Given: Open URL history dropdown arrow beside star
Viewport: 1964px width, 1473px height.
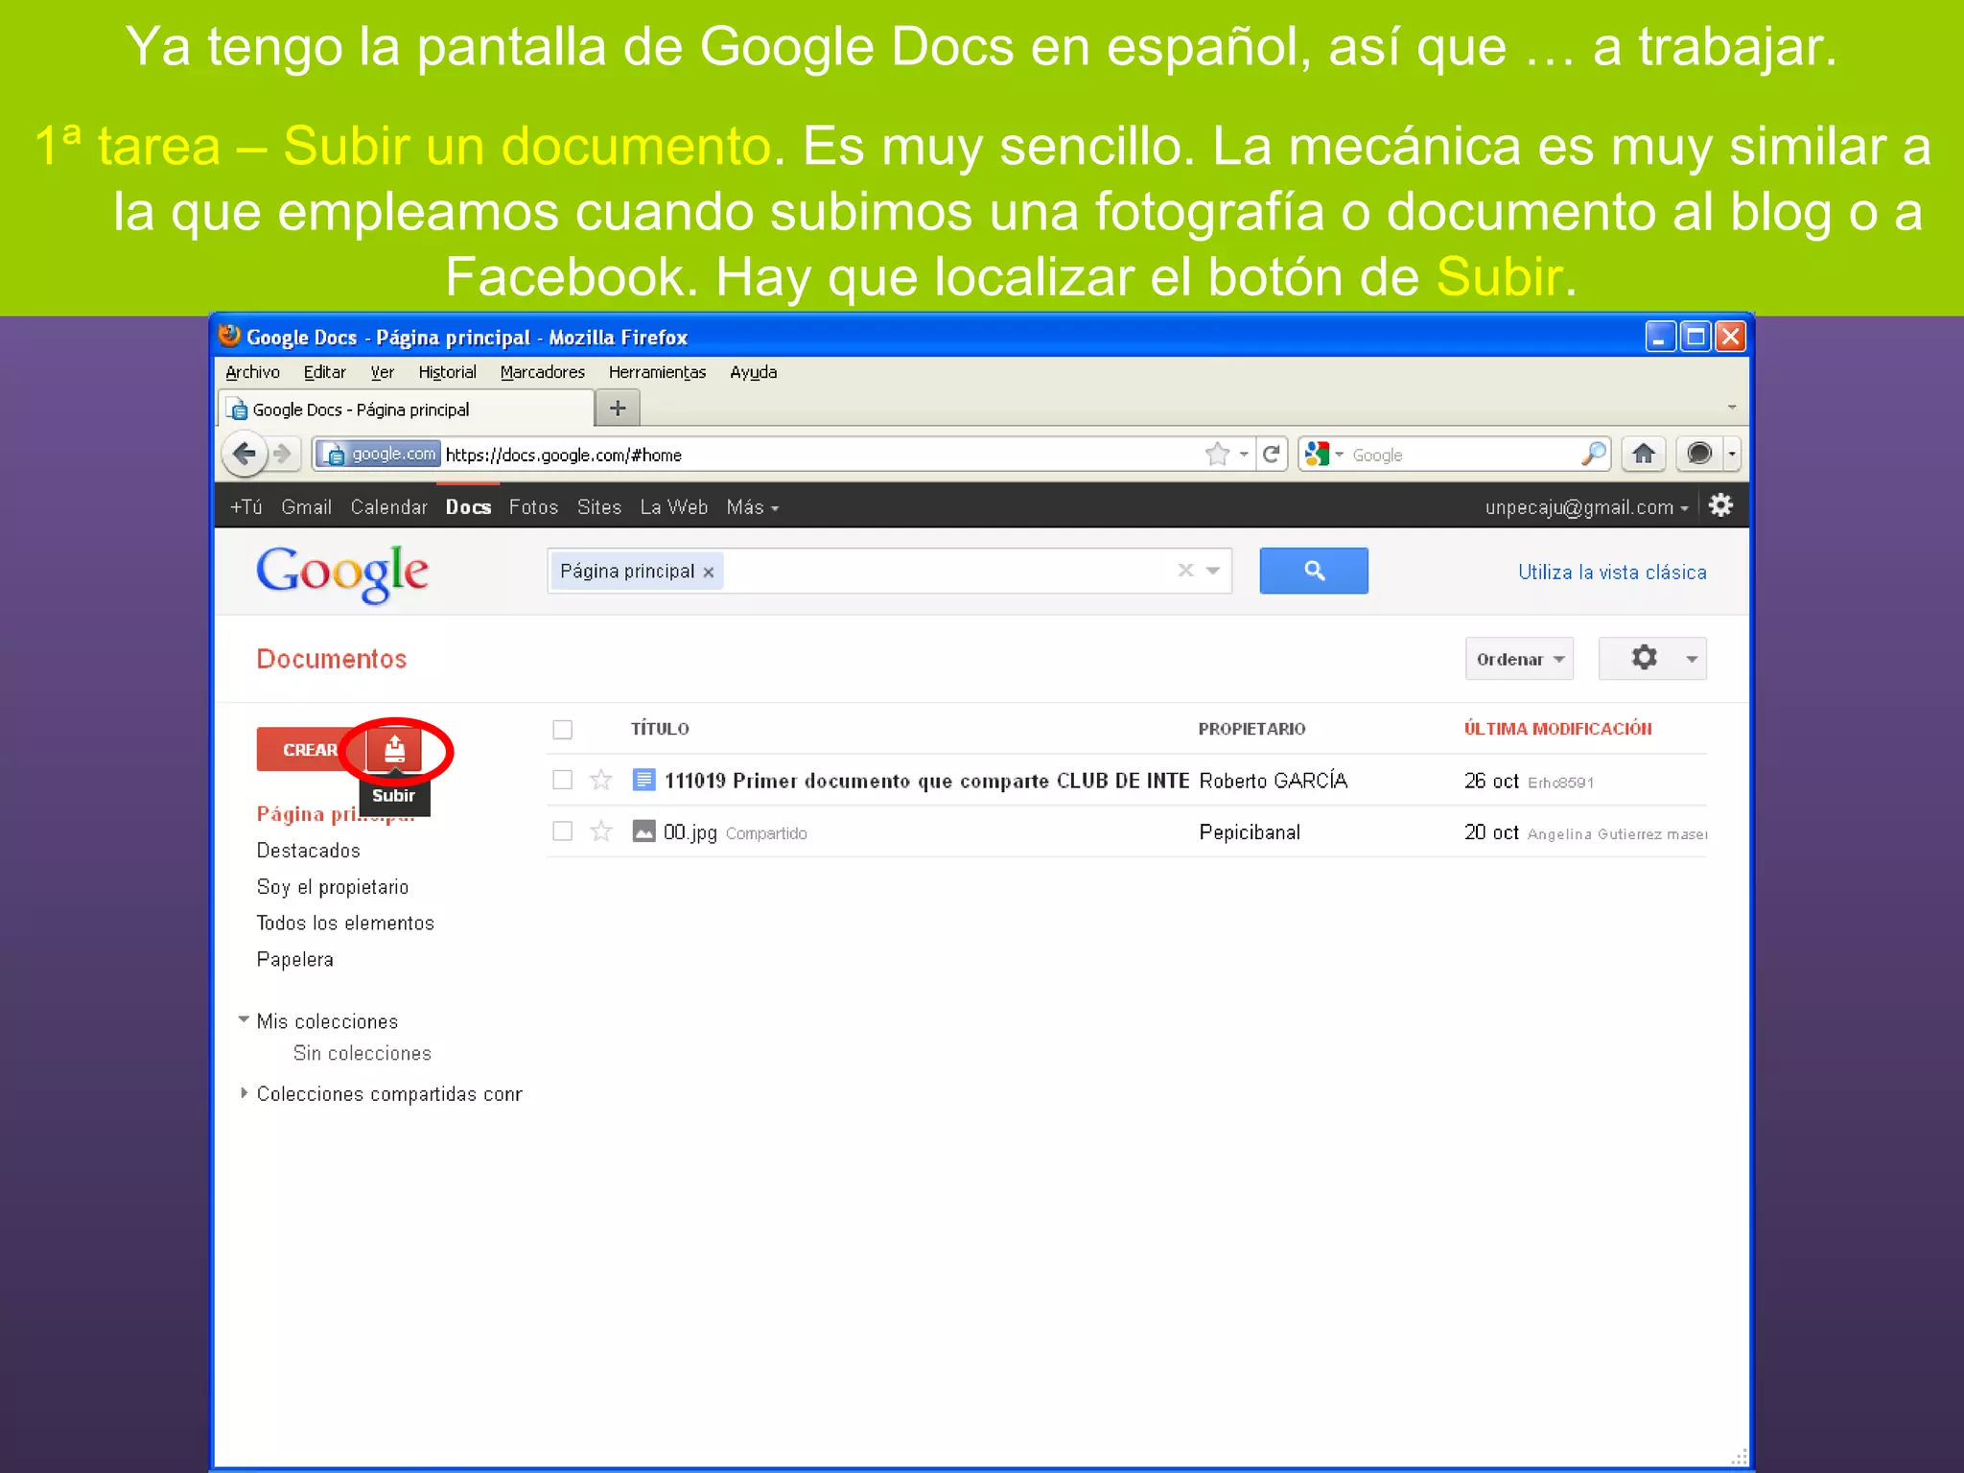Looking at the screenshot, I should coord(1244,454).
